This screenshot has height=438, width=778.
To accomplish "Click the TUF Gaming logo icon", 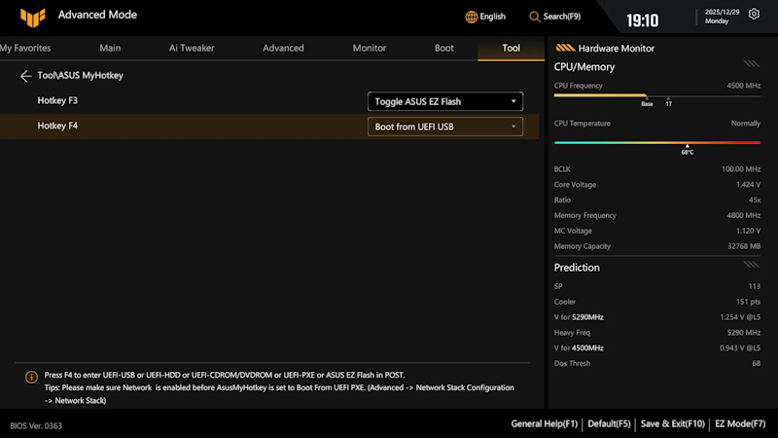I will [x=33, y=18].
